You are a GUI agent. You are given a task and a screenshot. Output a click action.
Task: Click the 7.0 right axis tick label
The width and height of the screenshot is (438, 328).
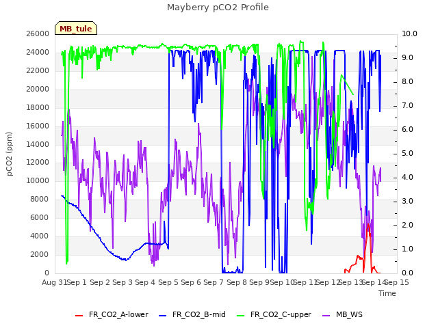(407, 105)
